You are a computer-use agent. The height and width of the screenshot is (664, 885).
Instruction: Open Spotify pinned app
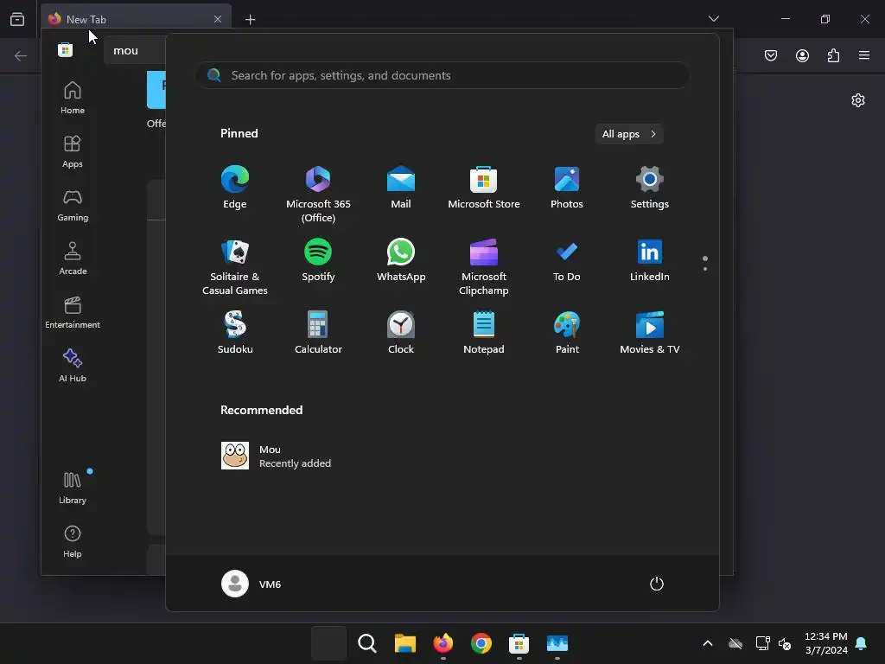(318, 261)
